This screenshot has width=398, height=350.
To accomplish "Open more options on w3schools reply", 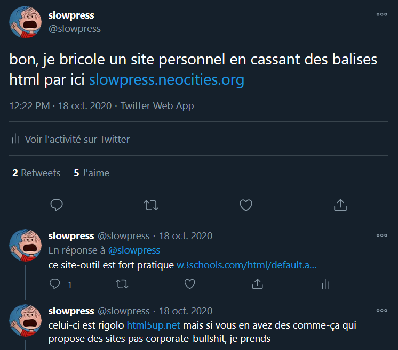I will coord(381,235).
